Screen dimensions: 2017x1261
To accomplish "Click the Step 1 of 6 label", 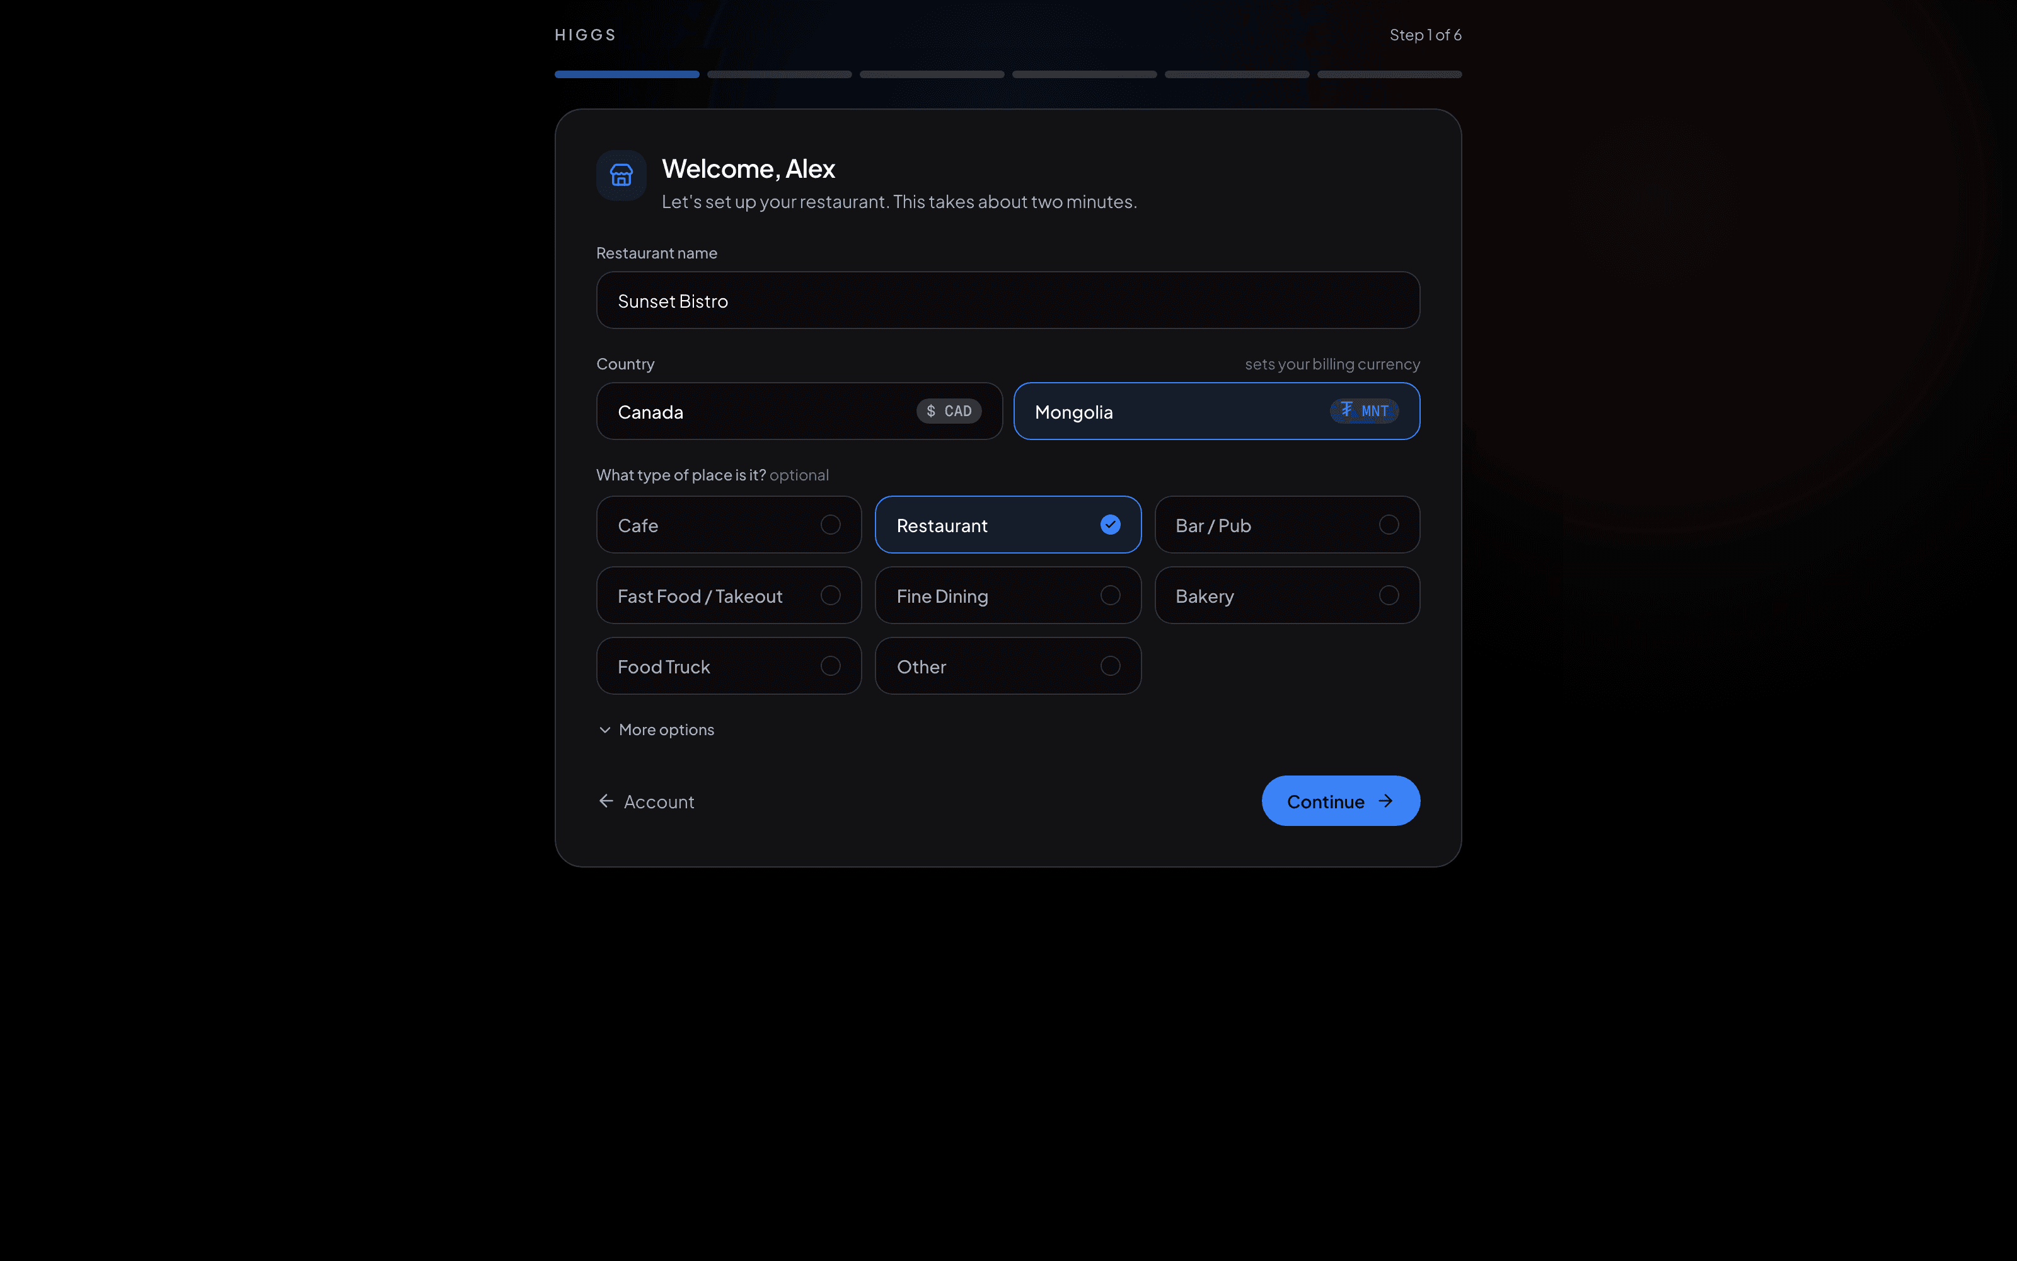I will coord(1425,35).
